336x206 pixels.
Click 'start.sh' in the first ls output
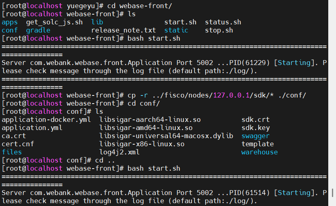180,22
